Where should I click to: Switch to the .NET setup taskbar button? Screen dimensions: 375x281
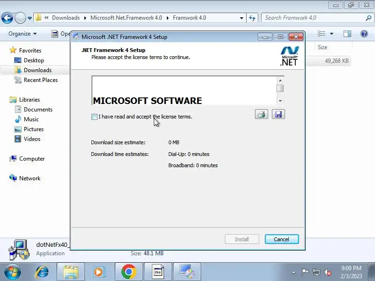click(x=187, y=272)
